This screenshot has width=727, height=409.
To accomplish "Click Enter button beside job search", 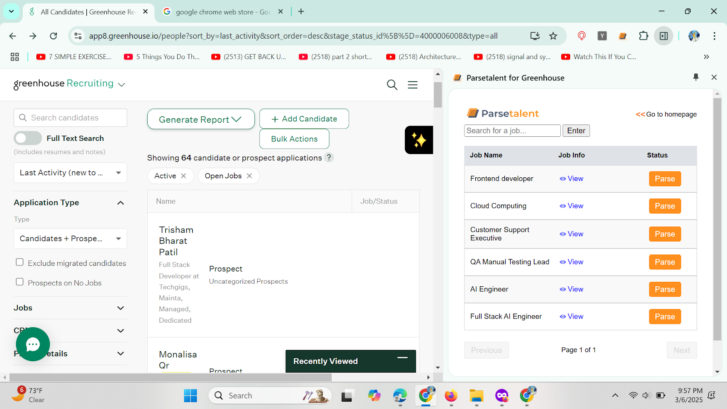I will 576,130.
